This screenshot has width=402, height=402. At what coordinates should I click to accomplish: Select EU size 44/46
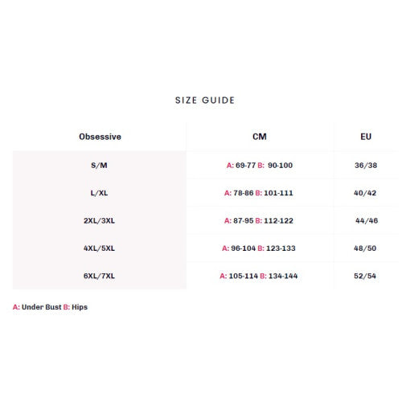[x=367, y=220]
